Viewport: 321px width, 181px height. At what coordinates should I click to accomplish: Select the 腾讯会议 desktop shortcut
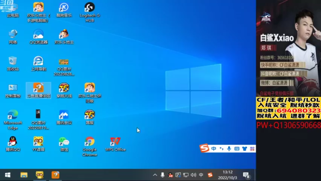[64, 117]
